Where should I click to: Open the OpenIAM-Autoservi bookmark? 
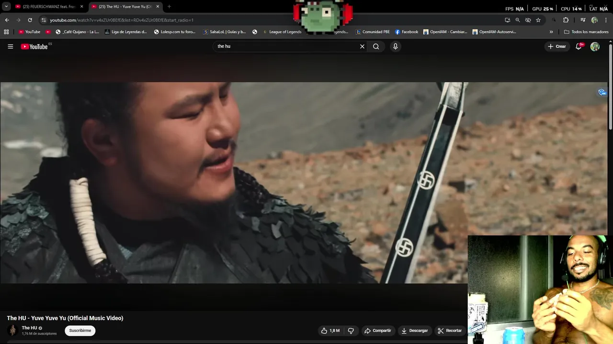tap(494, 32)
